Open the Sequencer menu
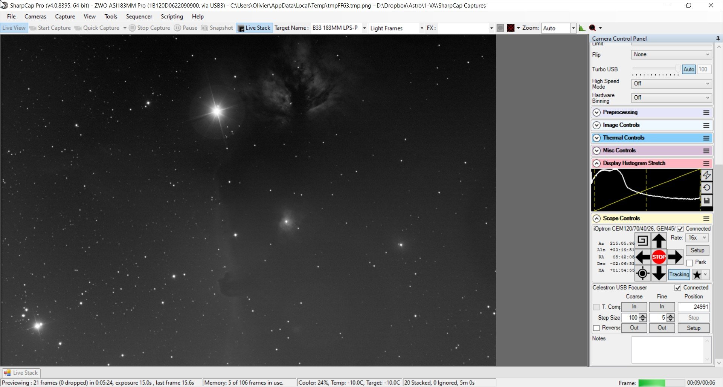Viewport: 723px width, 387px height. 139,17
